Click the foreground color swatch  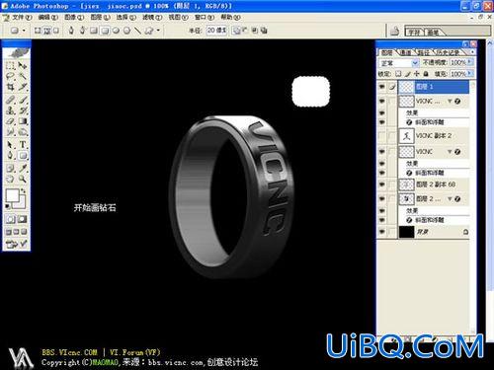(12, 195)
